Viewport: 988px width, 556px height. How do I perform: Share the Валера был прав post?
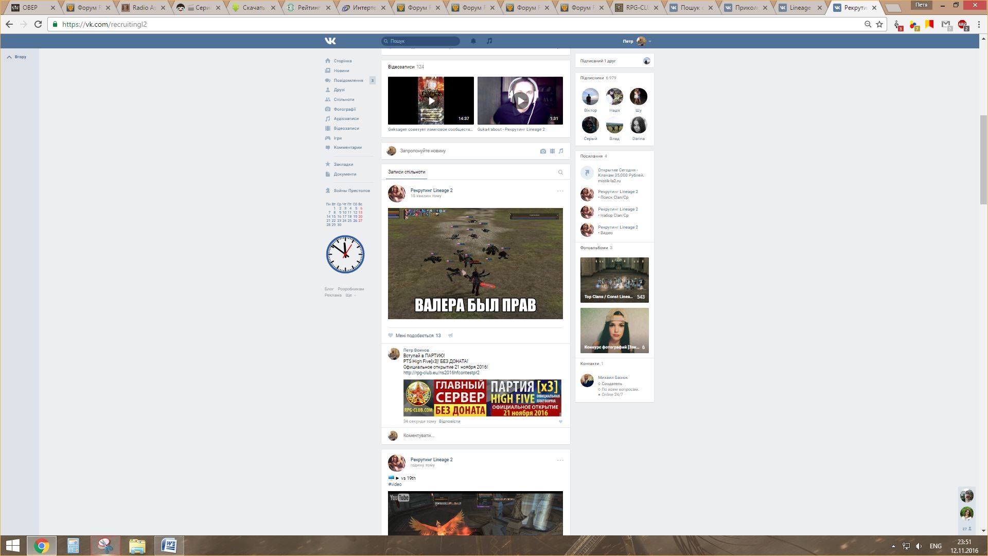[x=450, y=336]
